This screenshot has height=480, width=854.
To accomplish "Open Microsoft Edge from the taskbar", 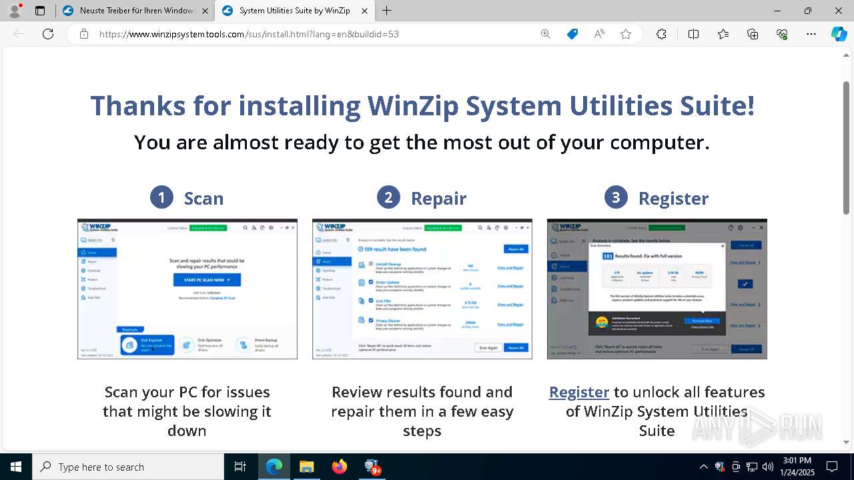I will 274,467.
